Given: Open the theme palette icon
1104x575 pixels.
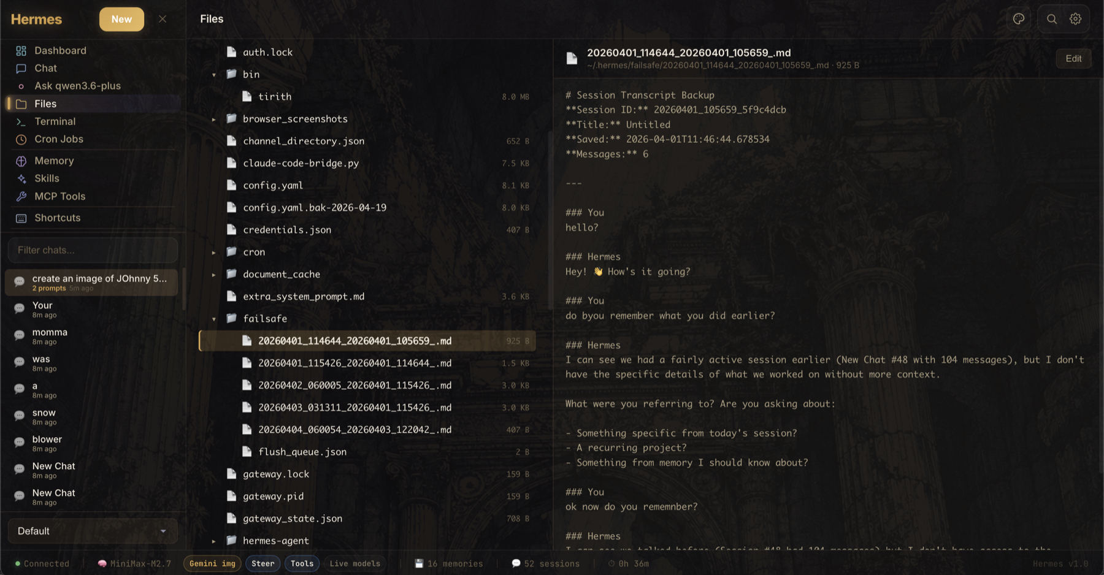Looking at the screenshot, I should tap(1019, 19).
